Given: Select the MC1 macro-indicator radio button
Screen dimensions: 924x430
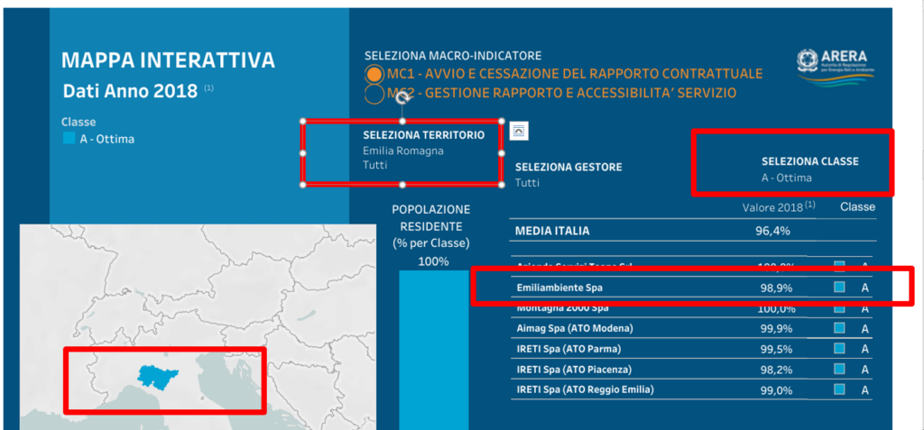Looking at the screenshot, I should pyautogui.click(x=374, y=75).
